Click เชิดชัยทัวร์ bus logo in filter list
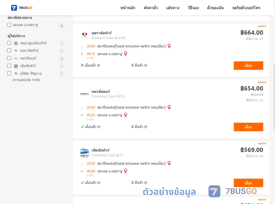The width and height of the screenshot is (275, 204). 16,66
